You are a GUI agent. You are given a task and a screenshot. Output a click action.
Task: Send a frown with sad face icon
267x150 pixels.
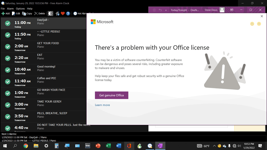(259, 24)
